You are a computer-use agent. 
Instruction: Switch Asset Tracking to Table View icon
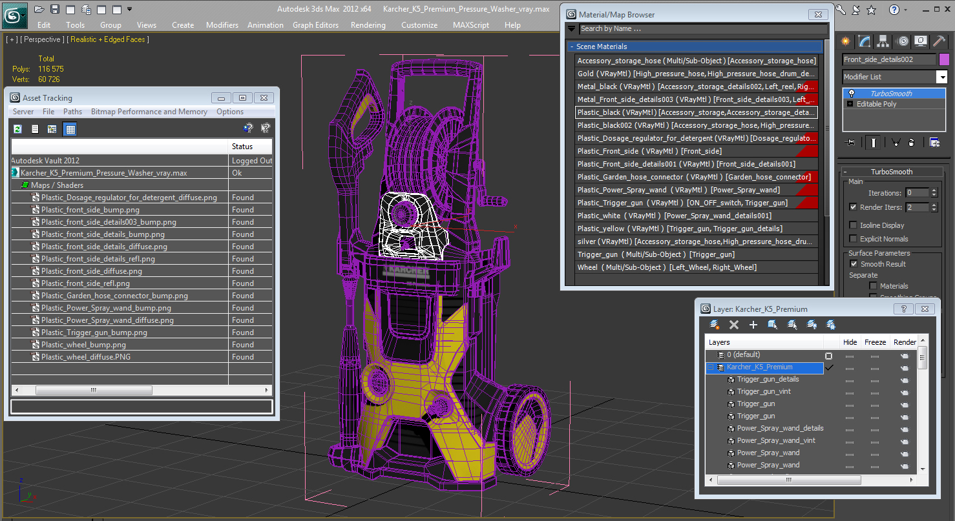click(70, 129)
